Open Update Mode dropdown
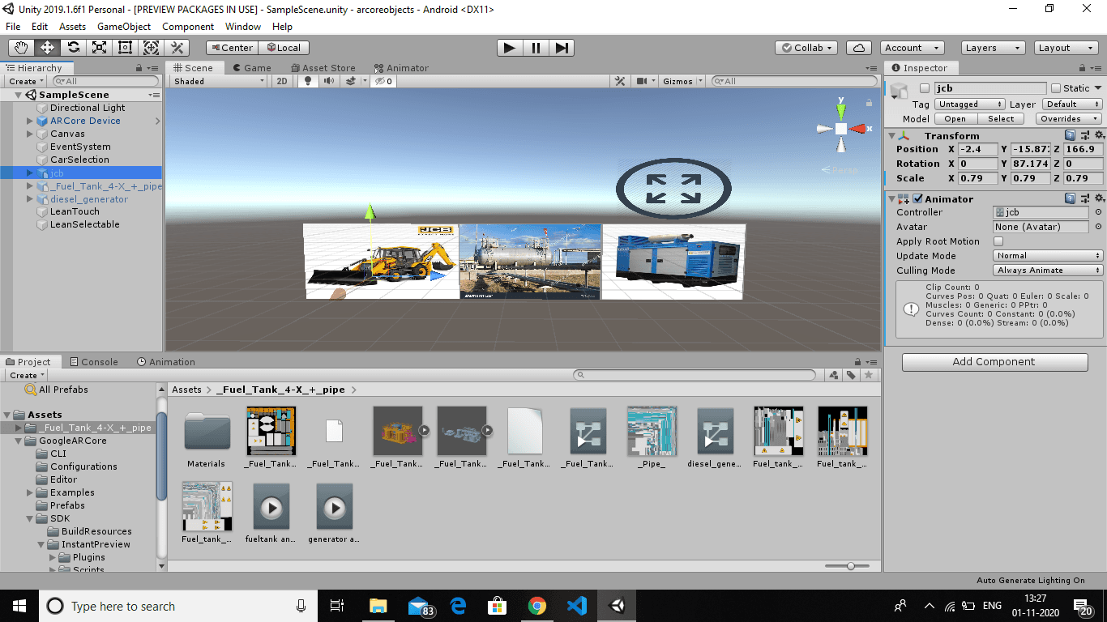Screen dimensions: 1107x622 click(x=1048, y=256)
